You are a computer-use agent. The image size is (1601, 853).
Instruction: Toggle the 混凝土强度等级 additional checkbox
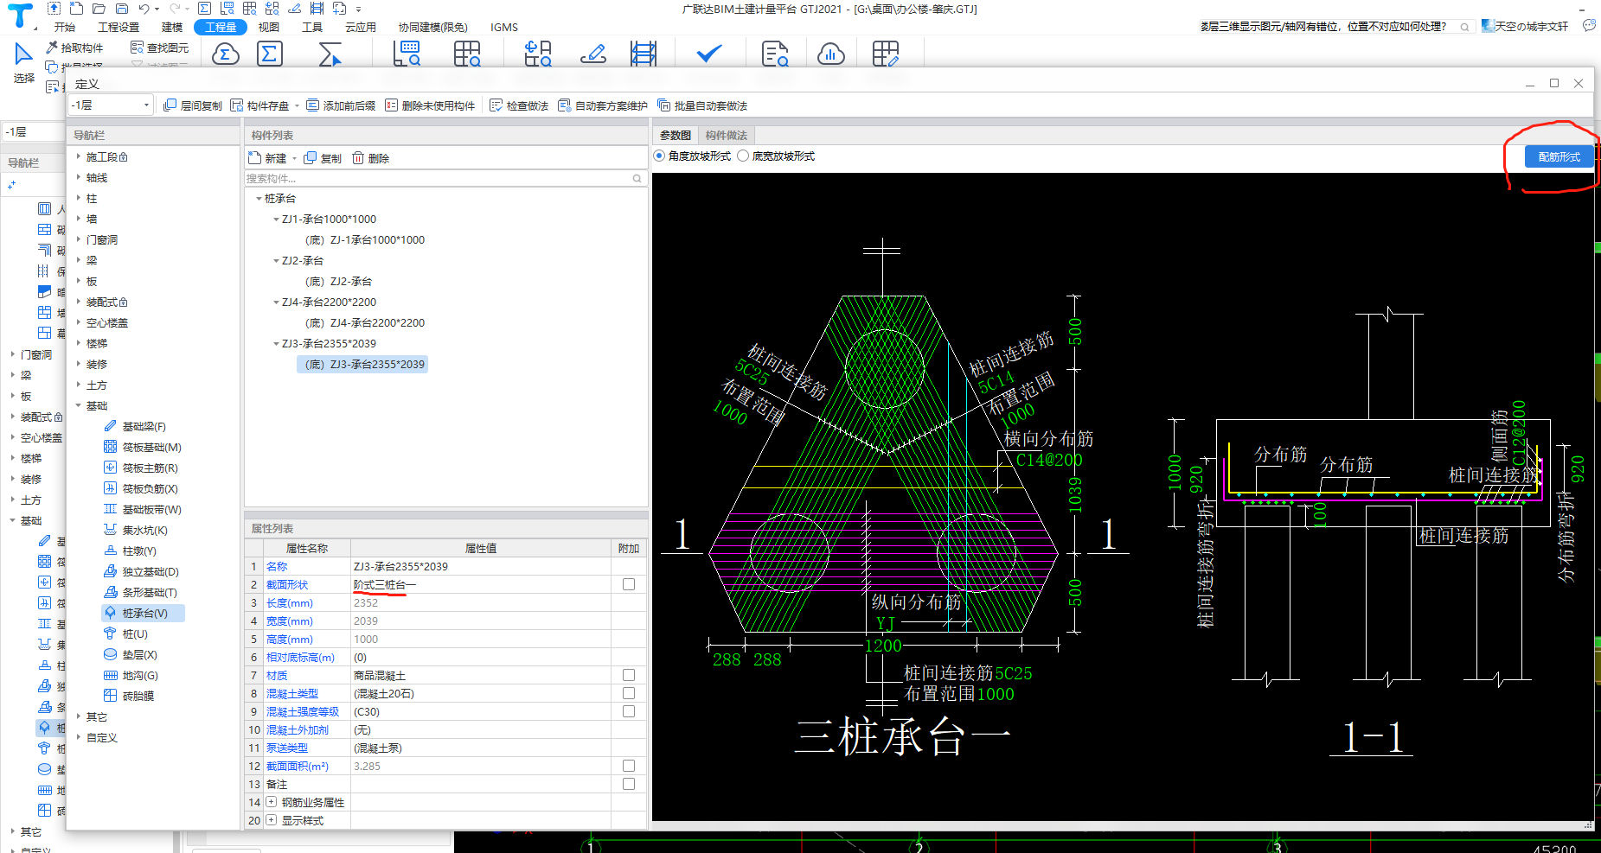click(629, 711)
